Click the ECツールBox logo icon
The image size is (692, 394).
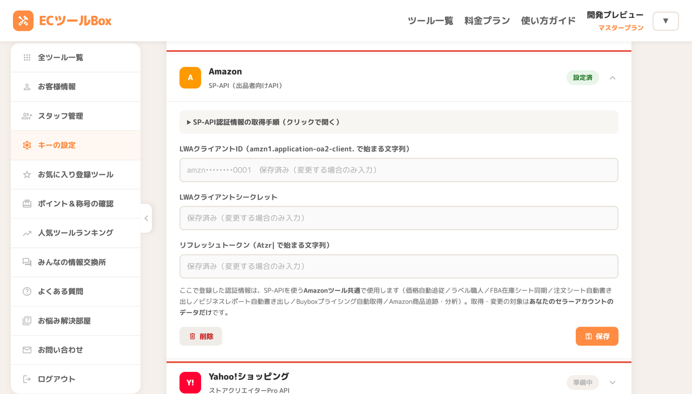point(23,21)
